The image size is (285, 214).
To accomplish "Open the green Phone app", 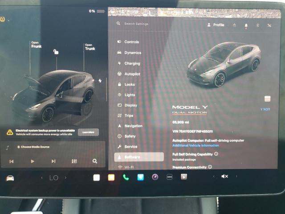I will tap(126, 177).
